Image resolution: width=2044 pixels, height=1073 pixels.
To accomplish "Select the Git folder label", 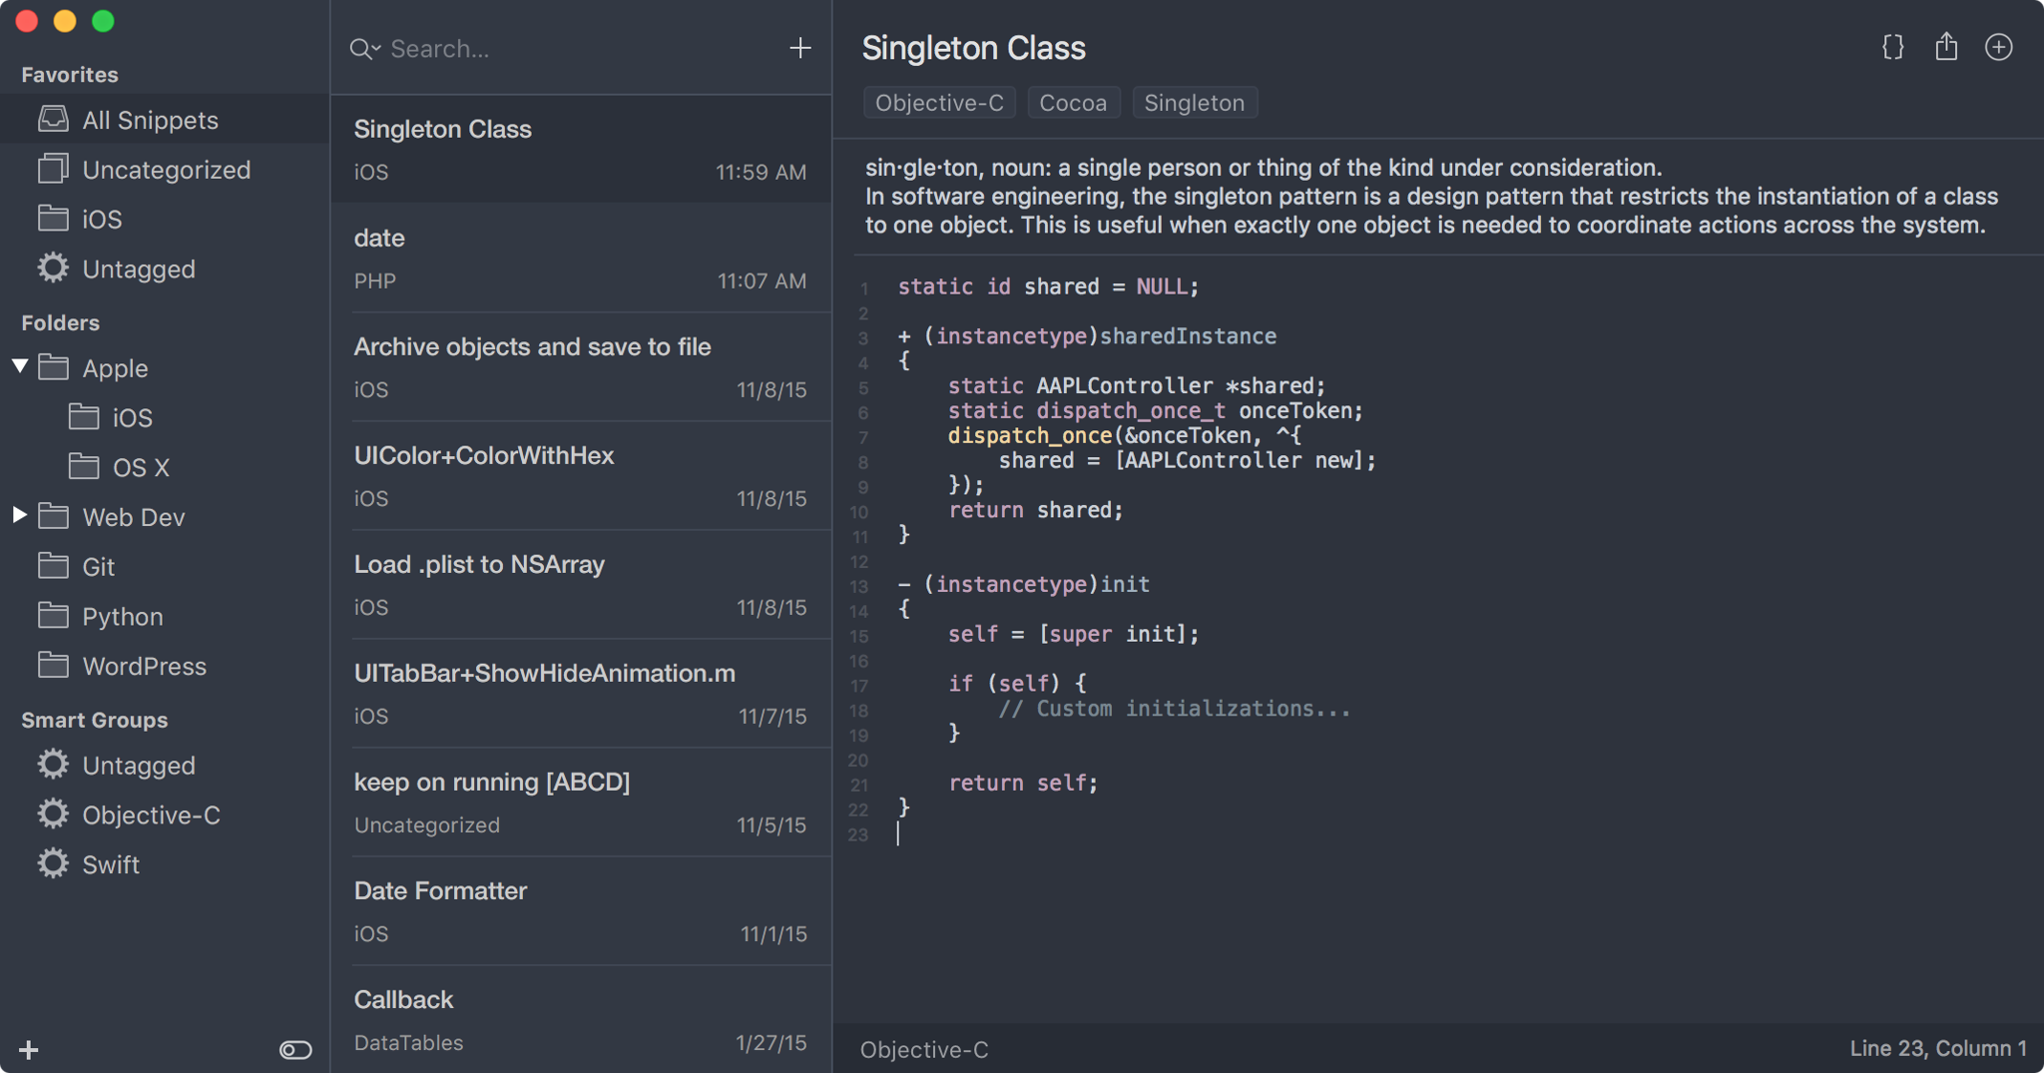I will click(98, 566).
